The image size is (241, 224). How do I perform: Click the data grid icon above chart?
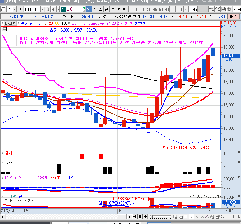(4, 29)
